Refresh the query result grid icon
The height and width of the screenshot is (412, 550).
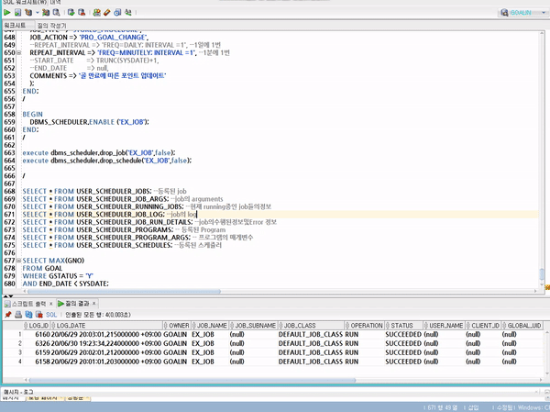(28, 315)
